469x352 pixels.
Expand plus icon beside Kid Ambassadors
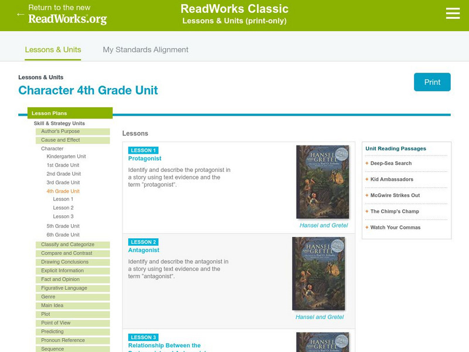367,180
